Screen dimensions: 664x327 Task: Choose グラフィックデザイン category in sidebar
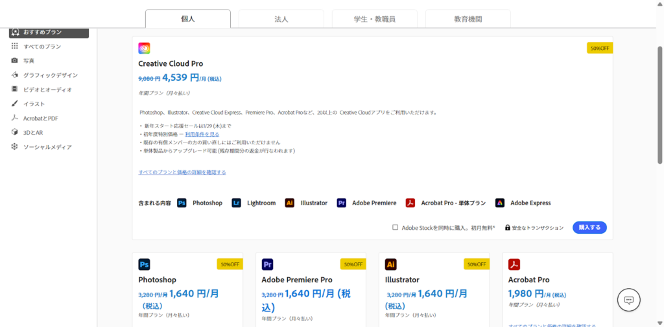click(50, 75)
